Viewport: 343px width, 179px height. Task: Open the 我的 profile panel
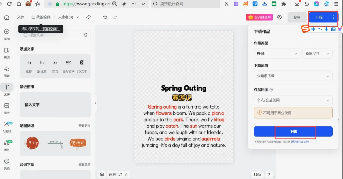pos(7,164)
